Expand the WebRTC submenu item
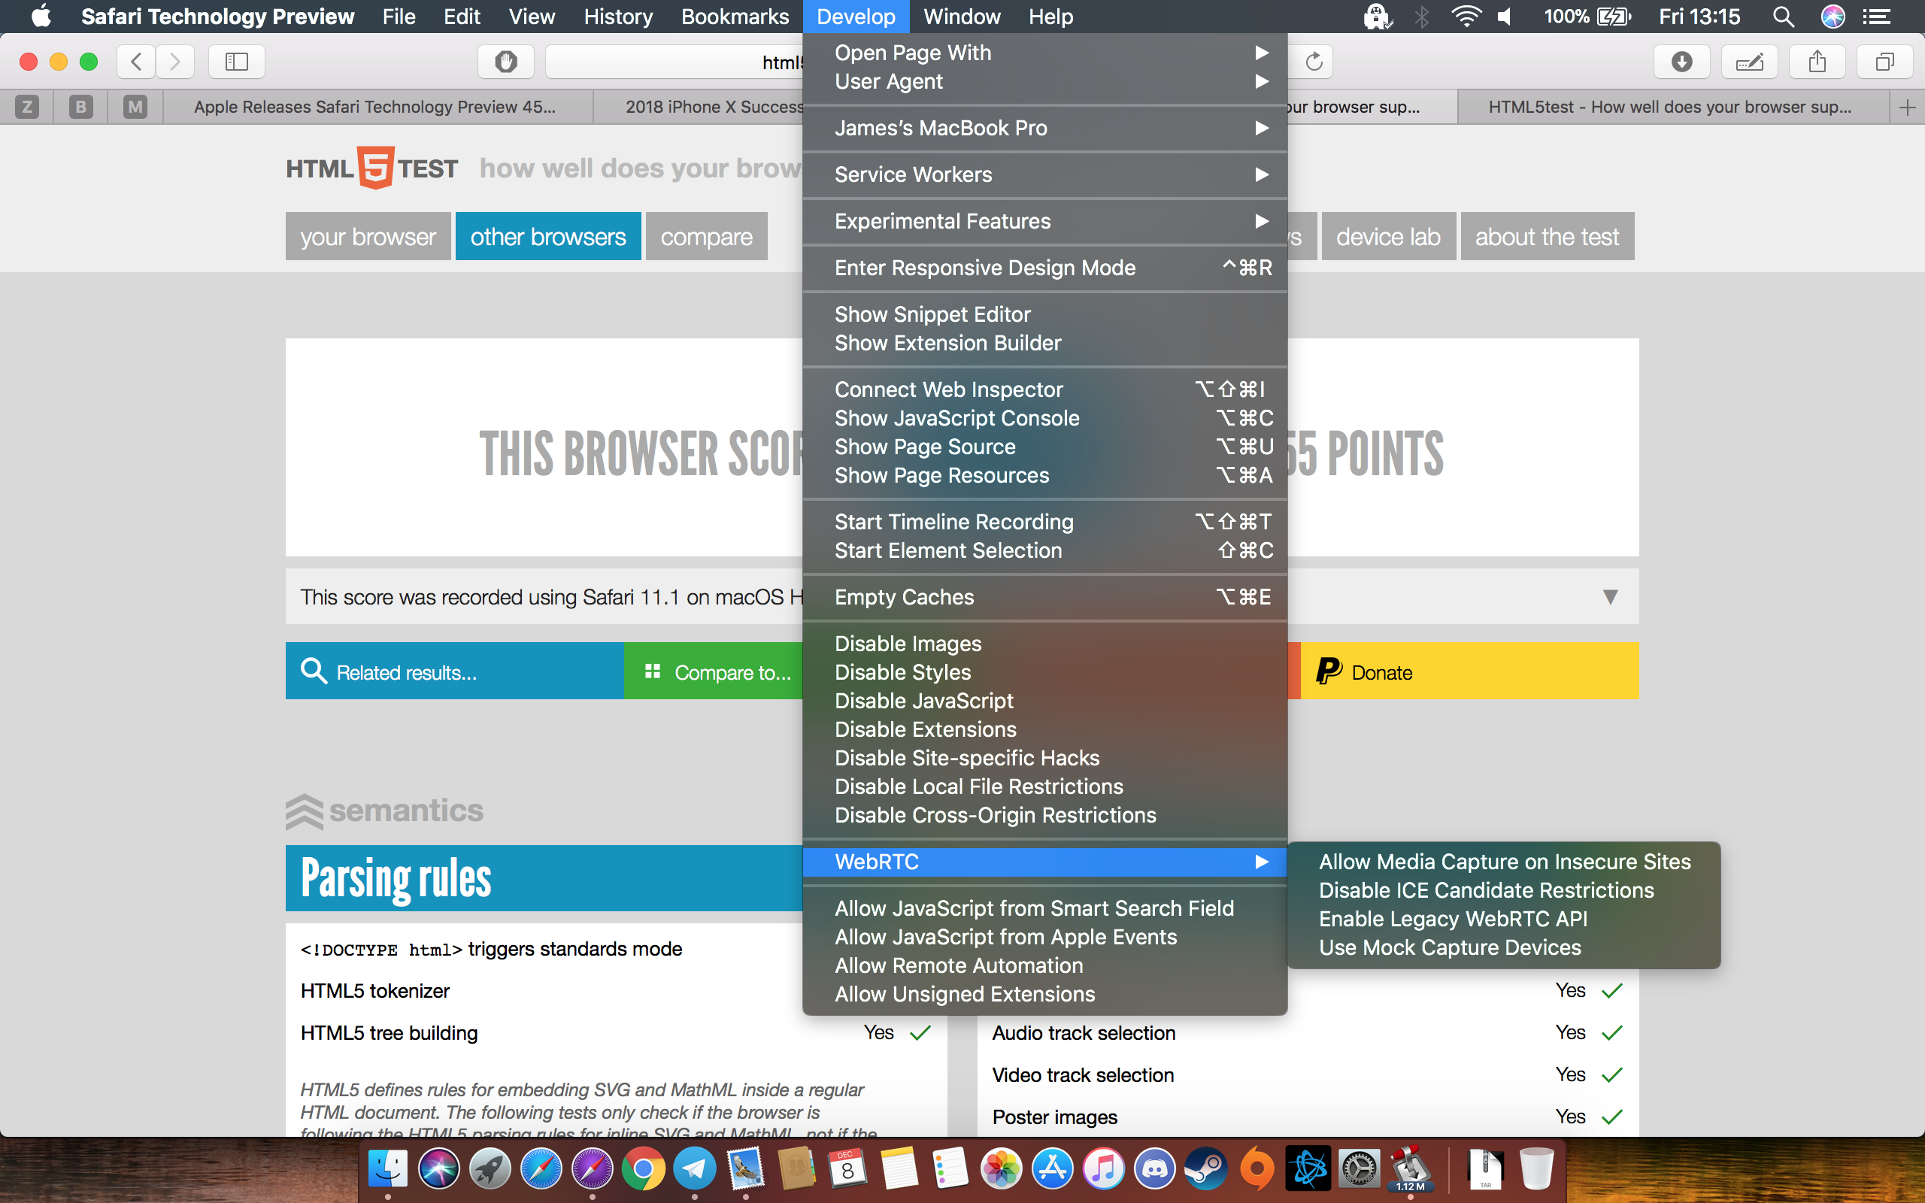This screenshot has width=1925, height=1203. [x=1044, y=862]
